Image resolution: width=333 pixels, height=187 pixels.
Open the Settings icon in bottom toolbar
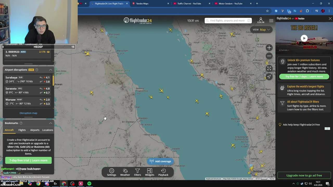click(x=112, y=172)
